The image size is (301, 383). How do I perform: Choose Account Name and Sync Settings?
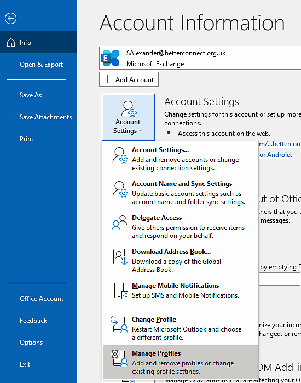(180, 192)
